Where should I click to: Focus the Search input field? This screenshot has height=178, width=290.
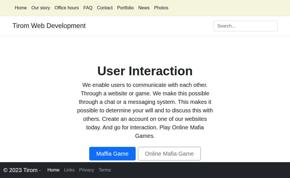coord(245,26)
